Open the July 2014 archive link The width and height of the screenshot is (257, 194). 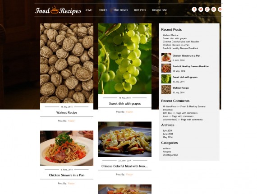coord(167,131)
